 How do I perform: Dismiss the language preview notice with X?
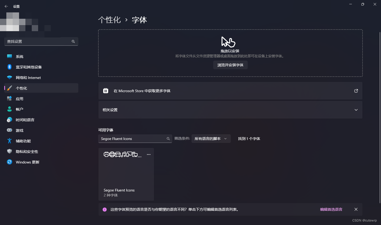point(356,209)
